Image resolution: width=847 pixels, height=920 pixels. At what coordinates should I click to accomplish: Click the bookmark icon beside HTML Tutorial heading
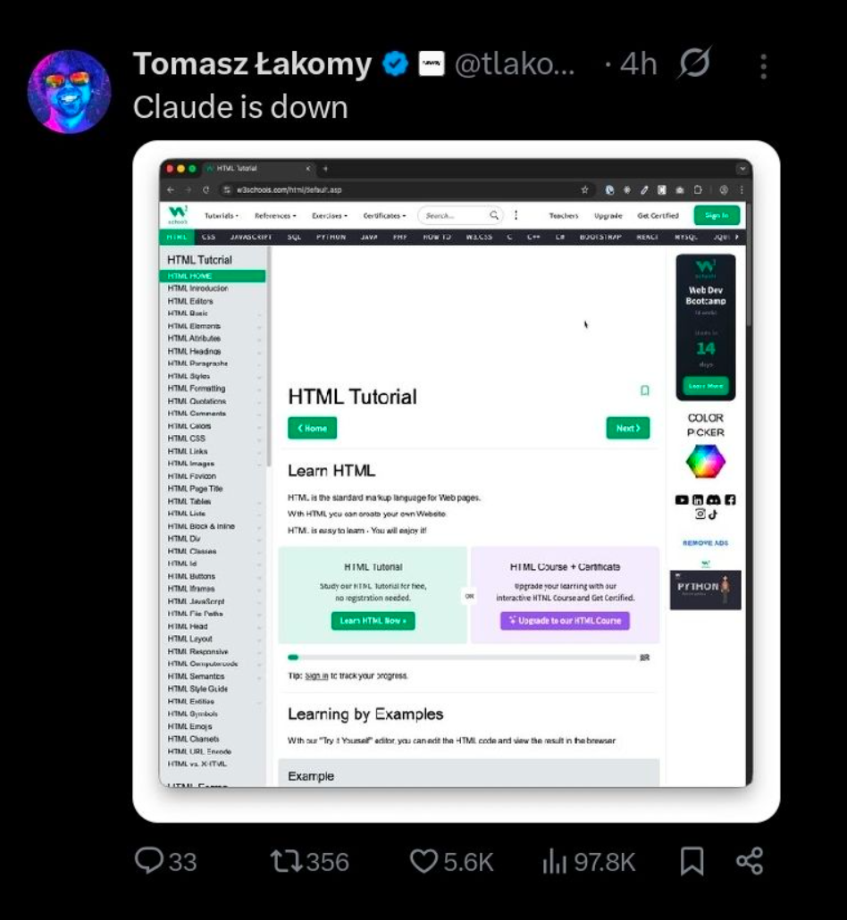coord(645,390)
